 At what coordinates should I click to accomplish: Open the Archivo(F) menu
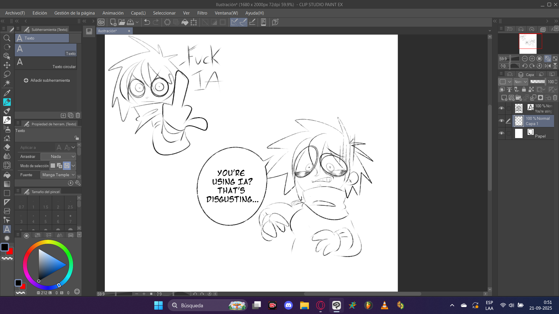tap(15, 13)
